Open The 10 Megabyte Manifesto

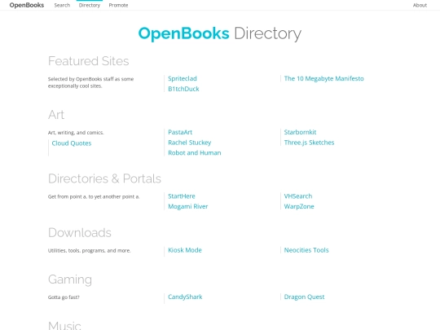pos(323,78)
